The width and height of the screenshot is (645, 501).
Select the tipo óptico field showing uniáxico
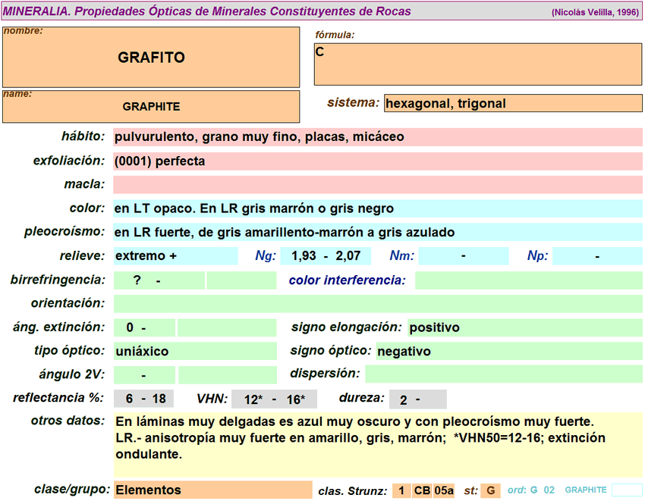pos(195,352)
